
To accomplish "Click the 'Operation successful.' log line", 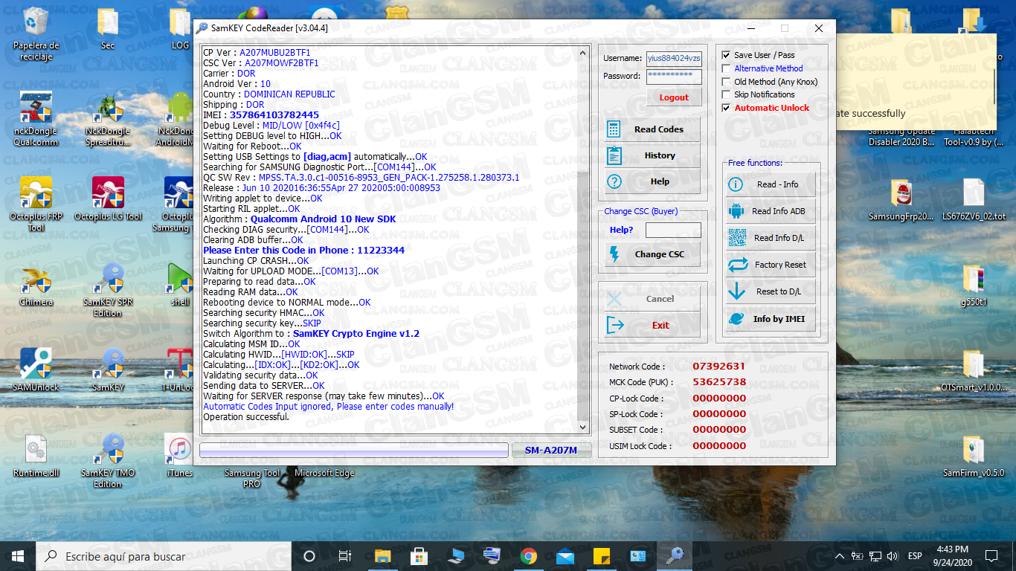I will [246, 417].
